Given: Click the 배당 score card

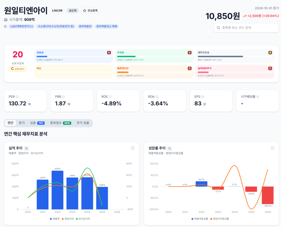Looking at the screenshot, I should coord(74,72).
